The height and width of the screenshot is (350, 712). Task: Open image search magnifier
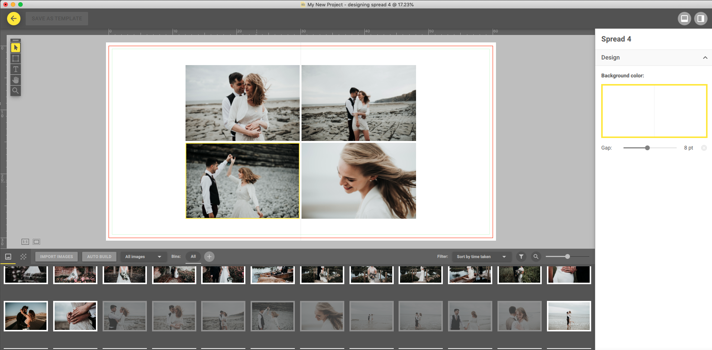[536, 257]
